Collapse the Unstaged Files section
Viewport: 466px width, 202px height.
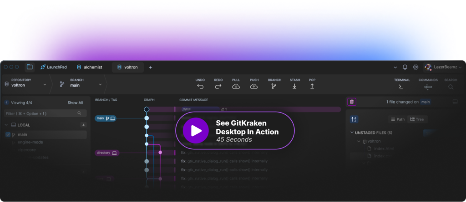[x=352, y=133]
